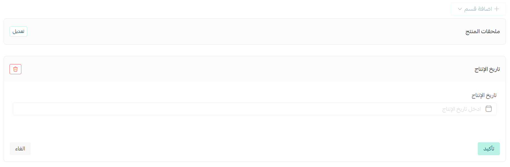Image resolution: width=510 pixels, height=167 pixels.
Task: Edit the ملحقات المنتج section
Action: (x=18, y=31)
